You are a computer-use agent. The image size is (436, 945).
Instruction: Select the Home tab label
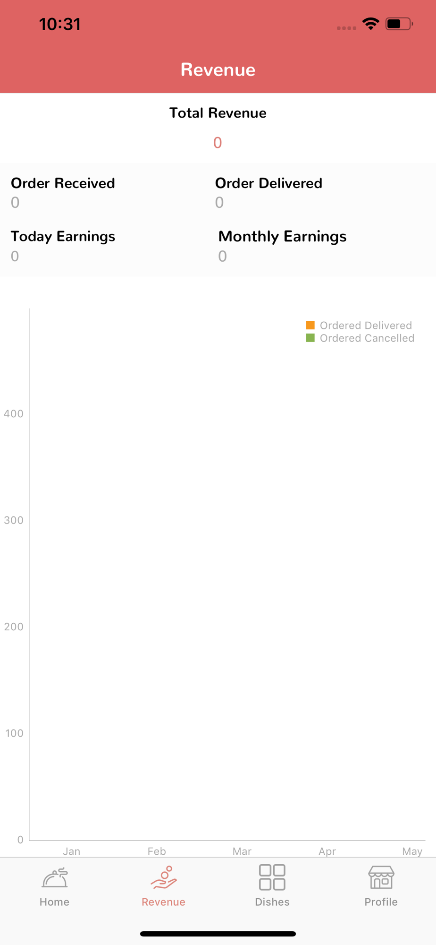pos(55,902)
